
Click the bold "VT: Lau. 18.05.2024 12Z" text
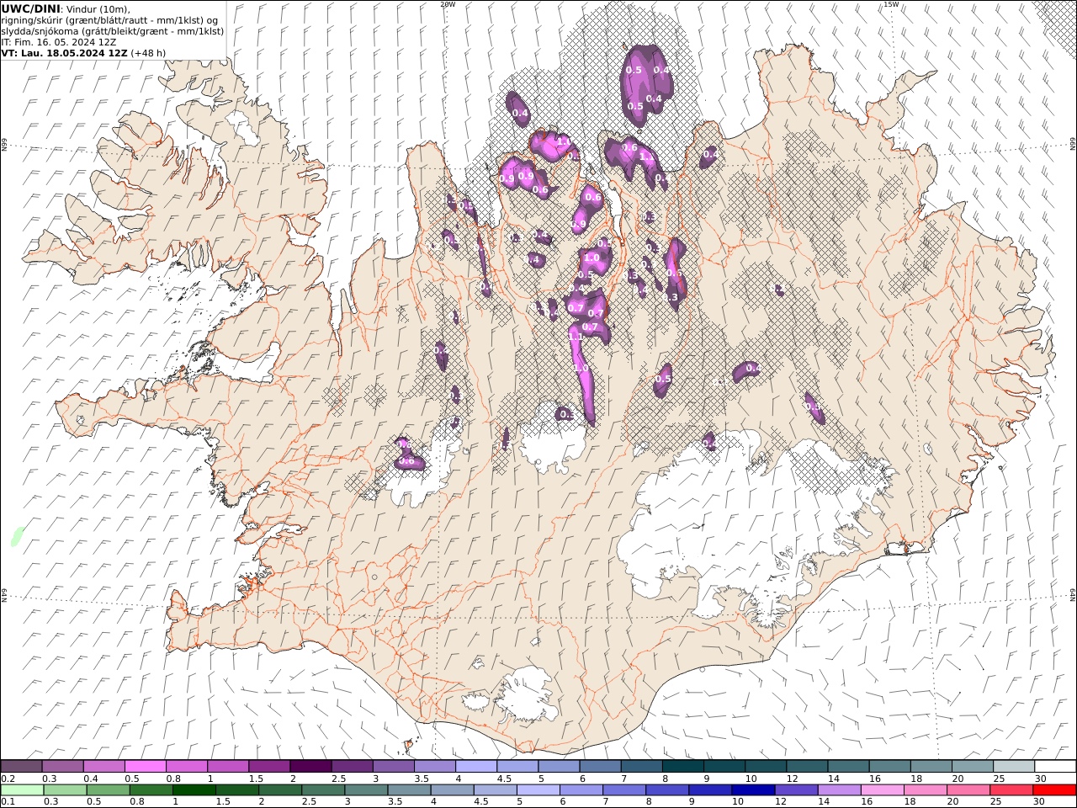[64, 53]
